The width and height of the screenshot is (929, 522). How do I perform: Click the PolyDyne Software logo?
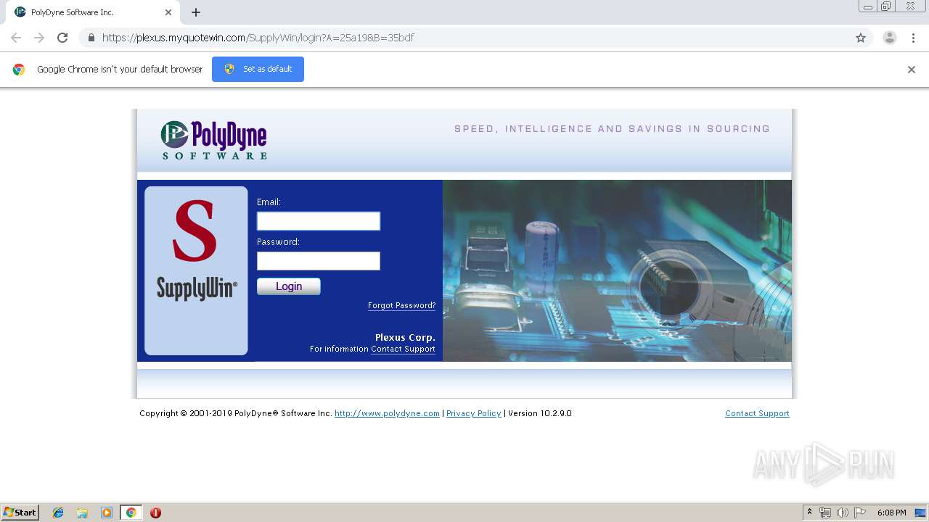tap(213, 140)
